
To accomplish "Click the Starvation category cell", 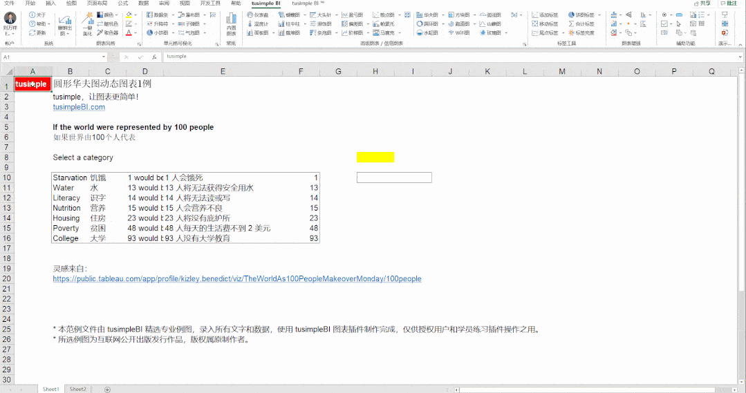I will click(x=70, y=178).
